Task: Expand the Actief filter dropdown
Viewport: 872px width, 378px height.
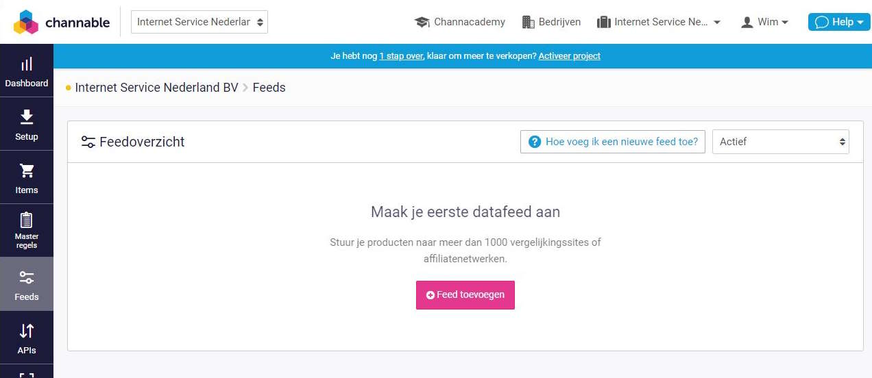Action: [x=781, y=142]
